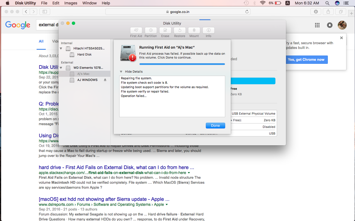Click the input source A icon

(x=288, y=3)
